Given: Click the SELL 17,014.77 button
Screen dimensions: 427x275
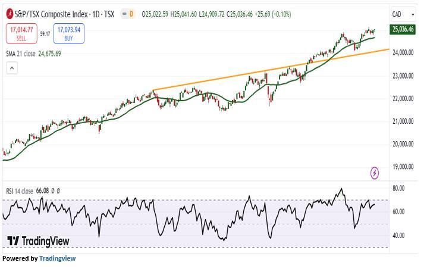Looking at the screenshot, I should (x=21, y=33).
